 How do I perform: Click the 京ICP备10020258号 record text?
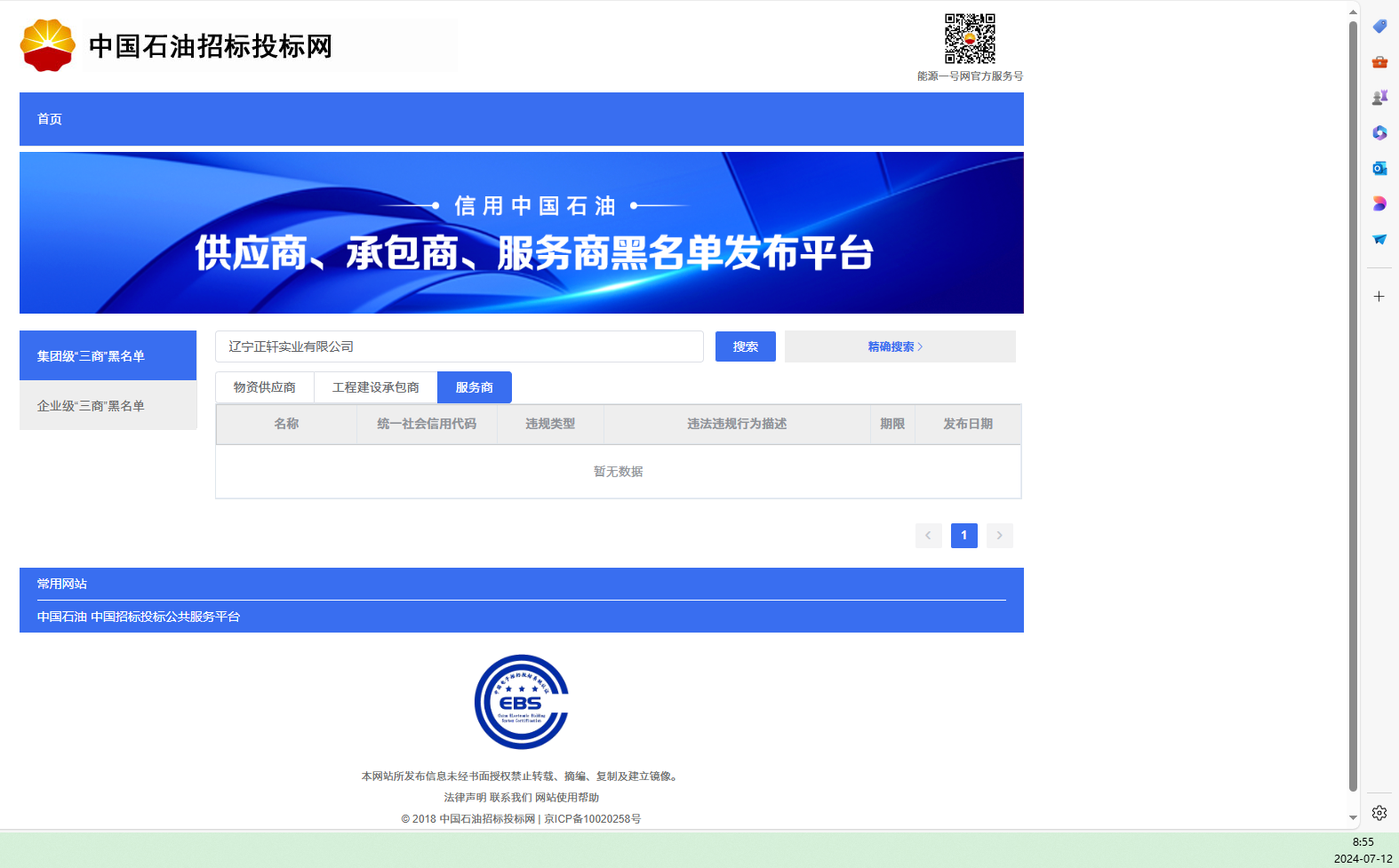tap(593, 819)
